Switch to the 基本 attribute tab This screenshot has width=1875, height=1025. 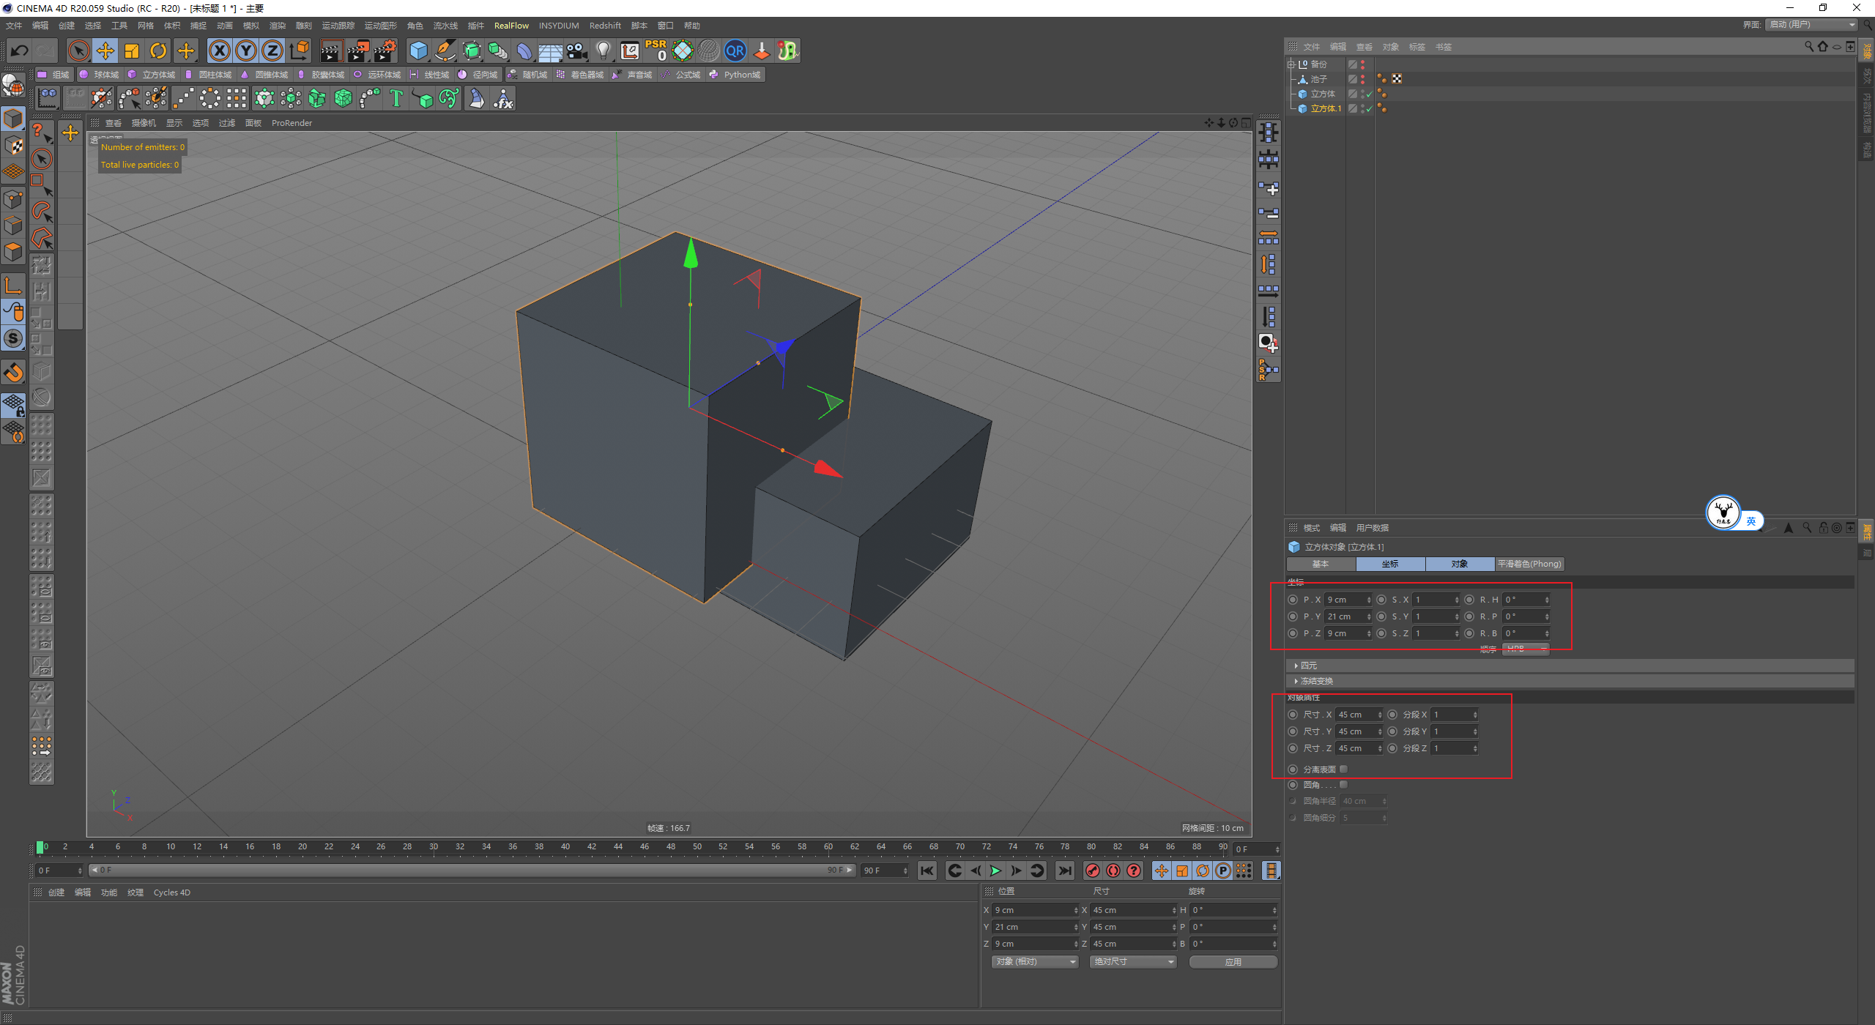[x=1321, y=564]
